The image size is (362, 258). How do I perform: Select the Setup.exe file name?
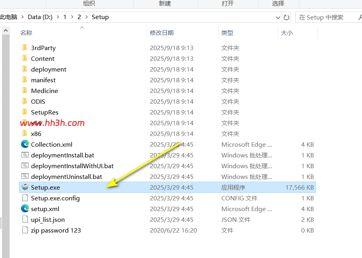coord(45,188)
